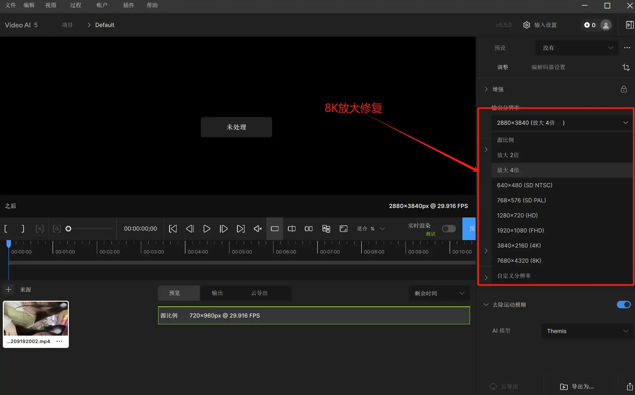The height and width of the screenshot is (395, 635).
Task: Mute the audio speaker icon
Action: click(x=258, y=229)
